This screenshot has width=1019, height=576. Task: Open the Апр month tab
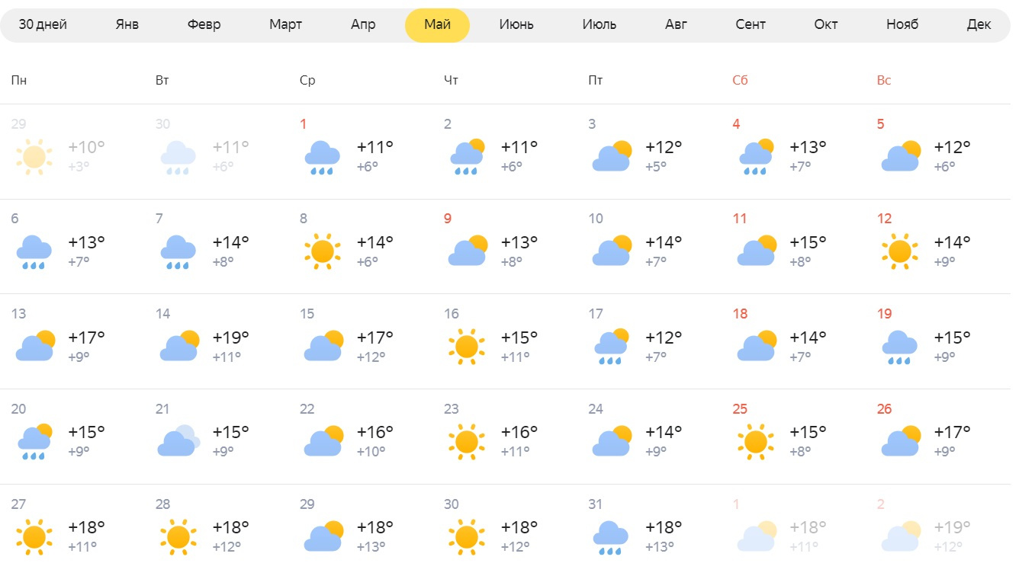tap(363, 24)
